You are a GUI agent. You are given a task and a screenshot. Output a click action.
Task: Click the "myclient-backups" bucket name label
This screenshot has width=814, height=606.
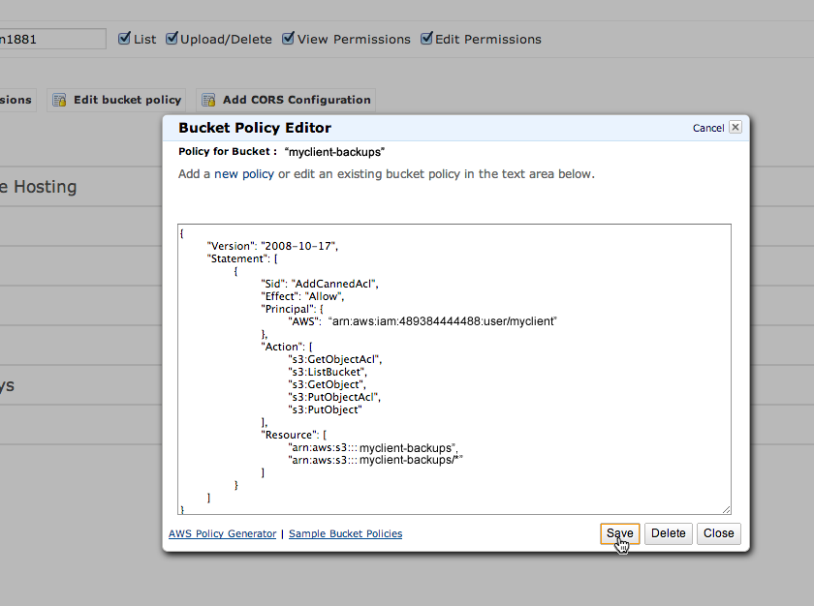(334, 152)
